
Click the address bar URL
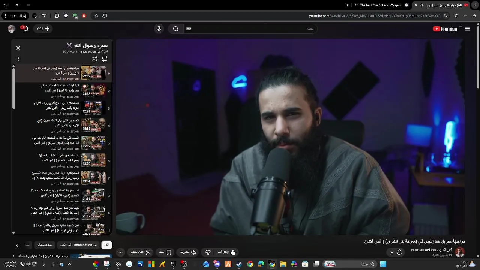pyautogui.click(x=374, y=16)
